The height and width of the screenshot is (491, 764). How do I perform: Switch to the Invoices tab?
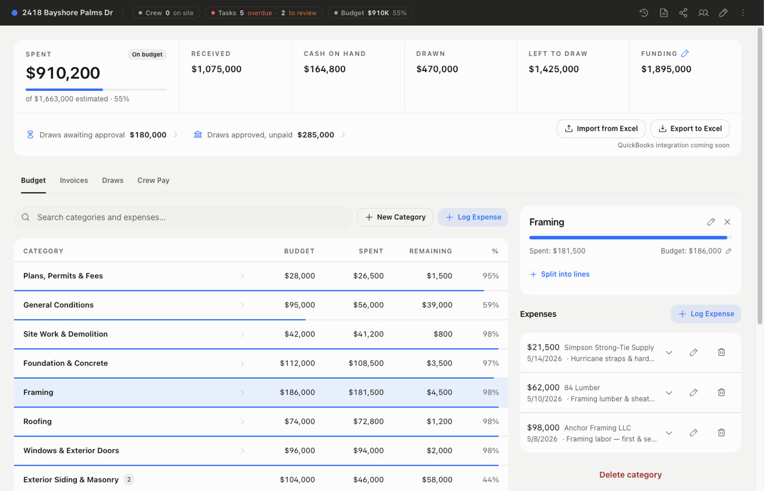coord(74,180)
